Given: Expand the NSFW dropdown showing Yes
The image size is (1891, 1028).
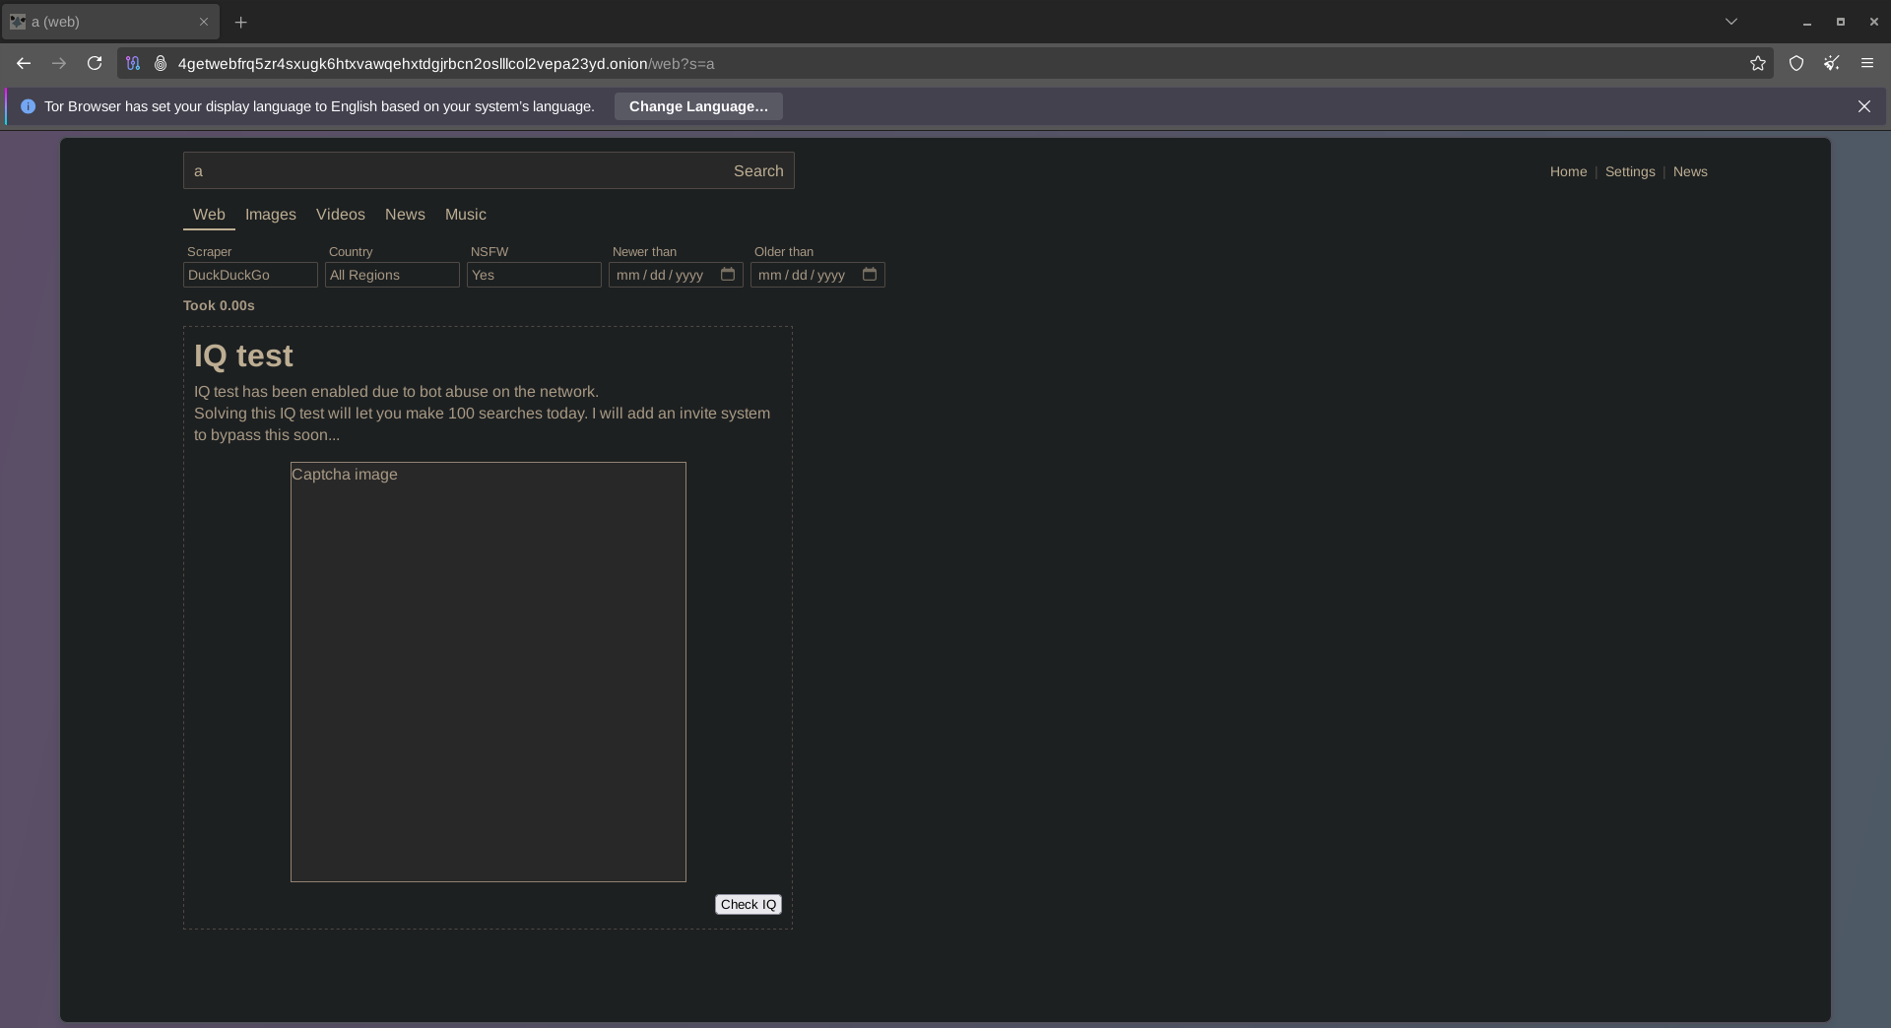Looking at the screenshot, I should (x=534, y=275).
